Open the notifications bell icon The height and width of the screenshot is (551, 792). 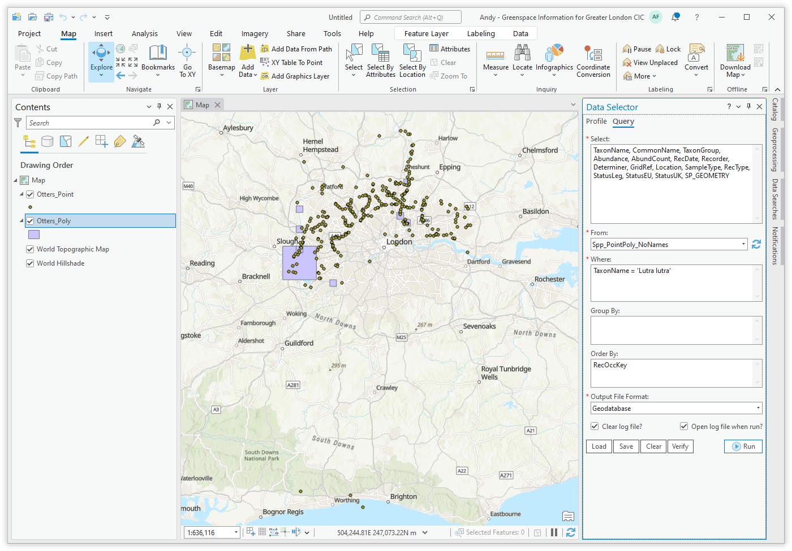point(675,17)
